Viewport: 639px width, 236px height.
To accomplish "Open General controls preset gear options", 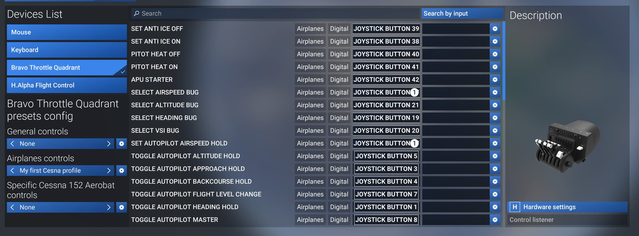I will [x=121, y=144].
